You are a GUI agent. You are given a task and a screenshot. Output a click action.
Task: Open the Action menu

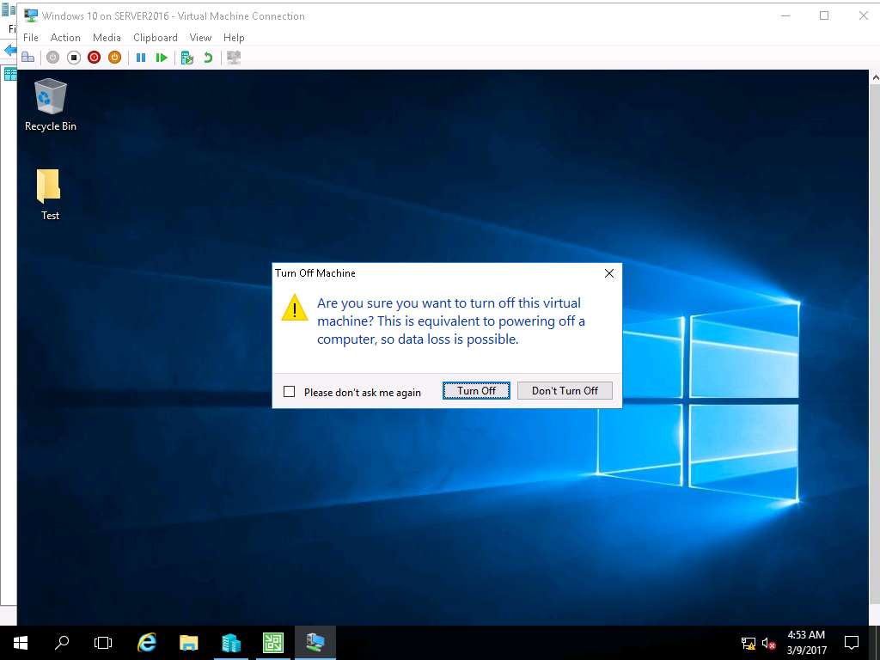coord(65,38)
